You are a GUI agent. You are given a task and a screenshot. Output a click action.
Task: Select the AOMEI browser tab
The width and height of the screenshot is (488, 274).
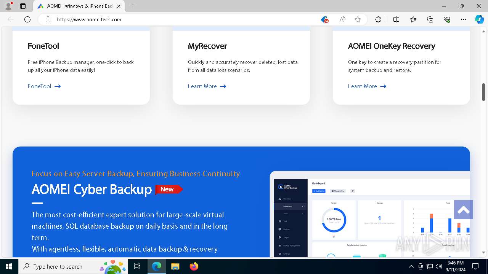(79, 6)
